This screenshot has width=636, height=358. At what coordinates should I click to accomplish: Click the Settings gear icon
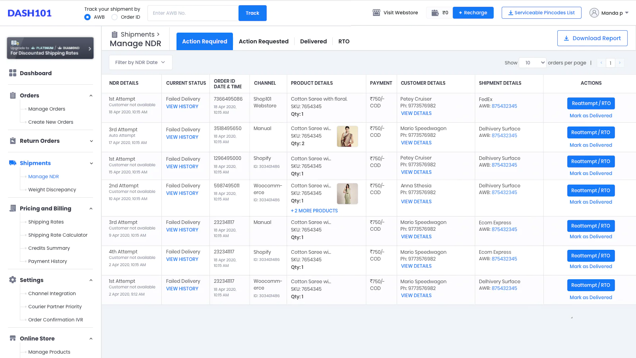click(x=13, y=280)
